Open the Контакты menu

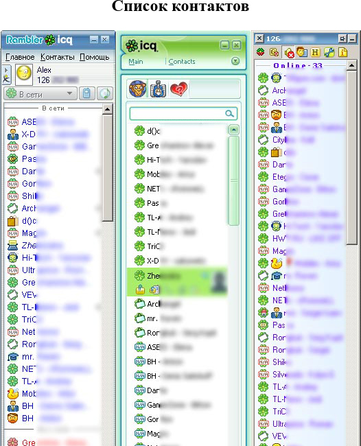coord(58,57)
